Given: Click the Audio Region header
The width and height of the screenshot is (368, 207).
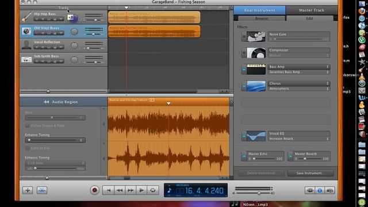Looking at the screenshot, I should tap(64, 102).
